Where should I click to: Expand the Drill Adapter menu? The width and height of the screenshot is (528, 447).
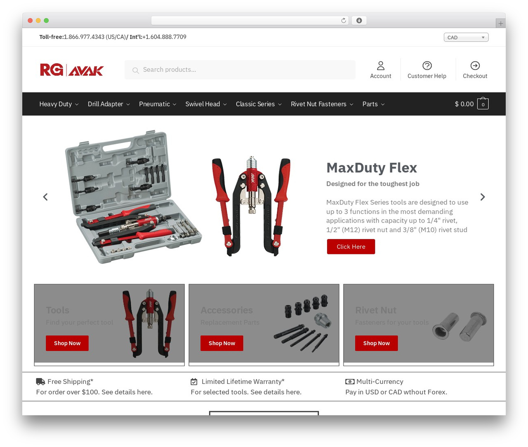tap(109, 104)
